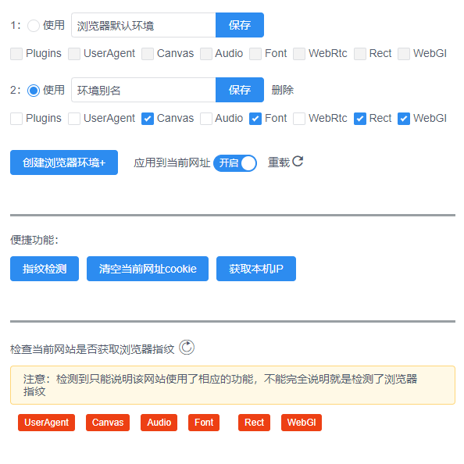Click the 浏览器默认环境 name field
The width and height of the screenshot is (464, 464).
(x=144, y=25)
